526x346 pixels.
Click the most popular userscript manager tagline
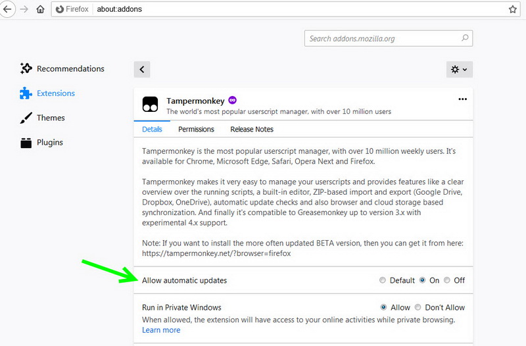pos(279,111)
